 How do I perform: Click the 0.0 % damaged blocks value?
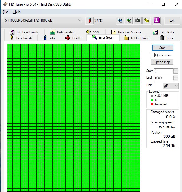tap(170, 117)
